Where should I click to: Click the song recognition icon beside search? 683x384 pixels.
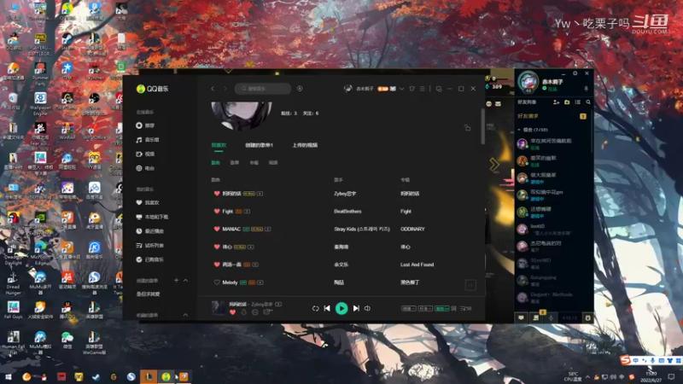click(x=300, y=89)
